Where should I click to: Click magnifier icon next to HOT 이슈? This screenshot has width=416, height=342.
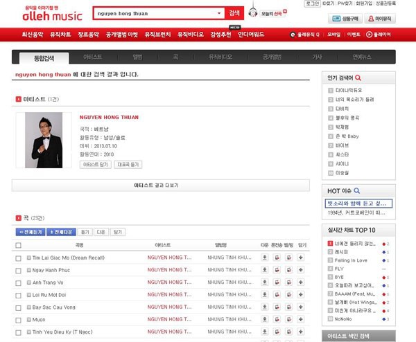[x=357, y=191]
